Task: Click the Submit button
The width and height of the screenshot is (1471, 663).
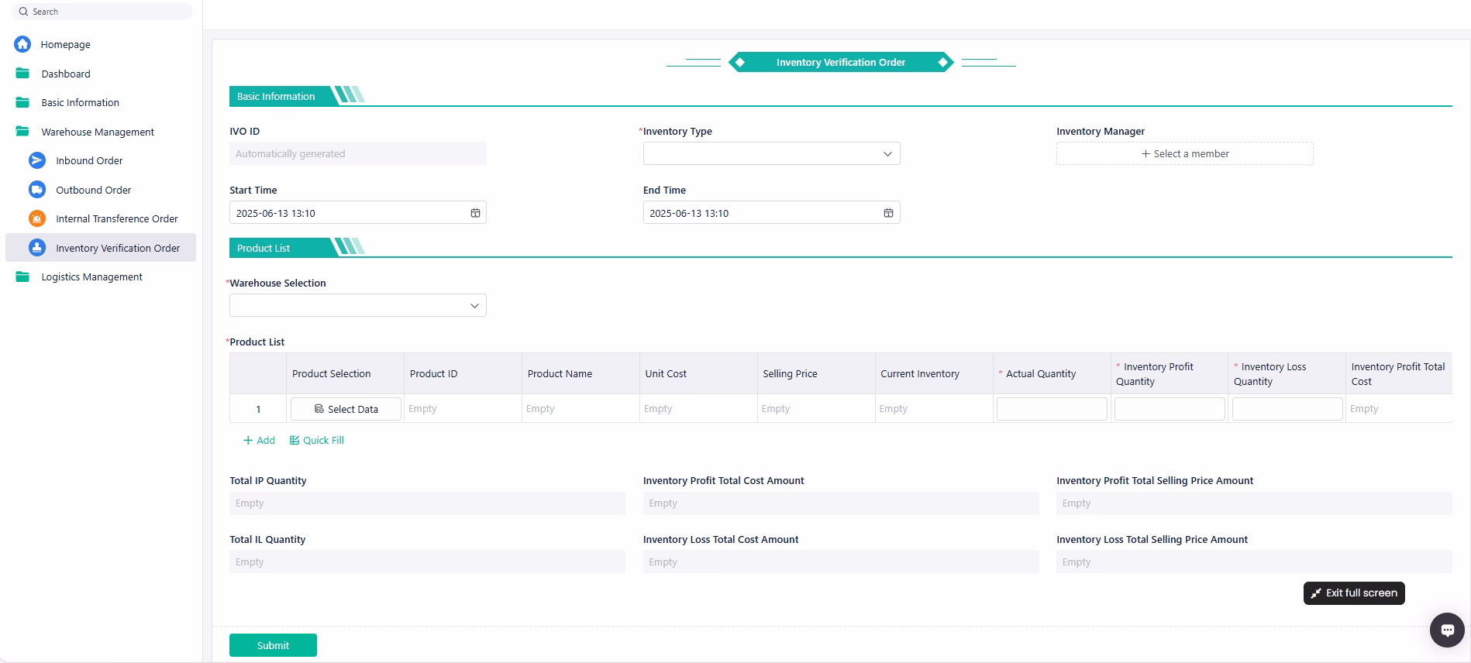Action: [x=273, y=645]
